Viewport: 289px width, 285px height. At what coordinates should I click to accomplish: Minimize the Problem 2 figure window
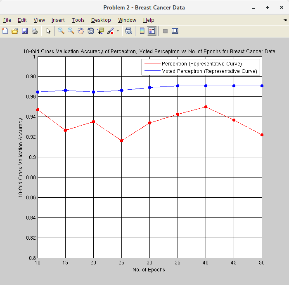[x=253, y=8]
